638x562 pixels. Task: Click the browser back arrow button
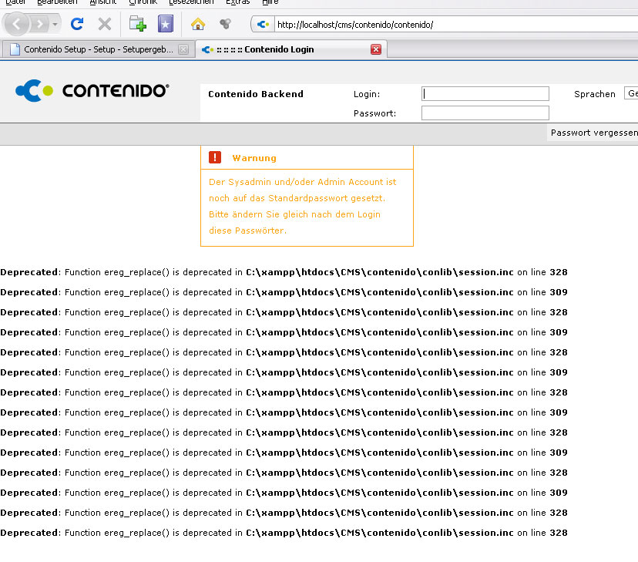(17, 24)
